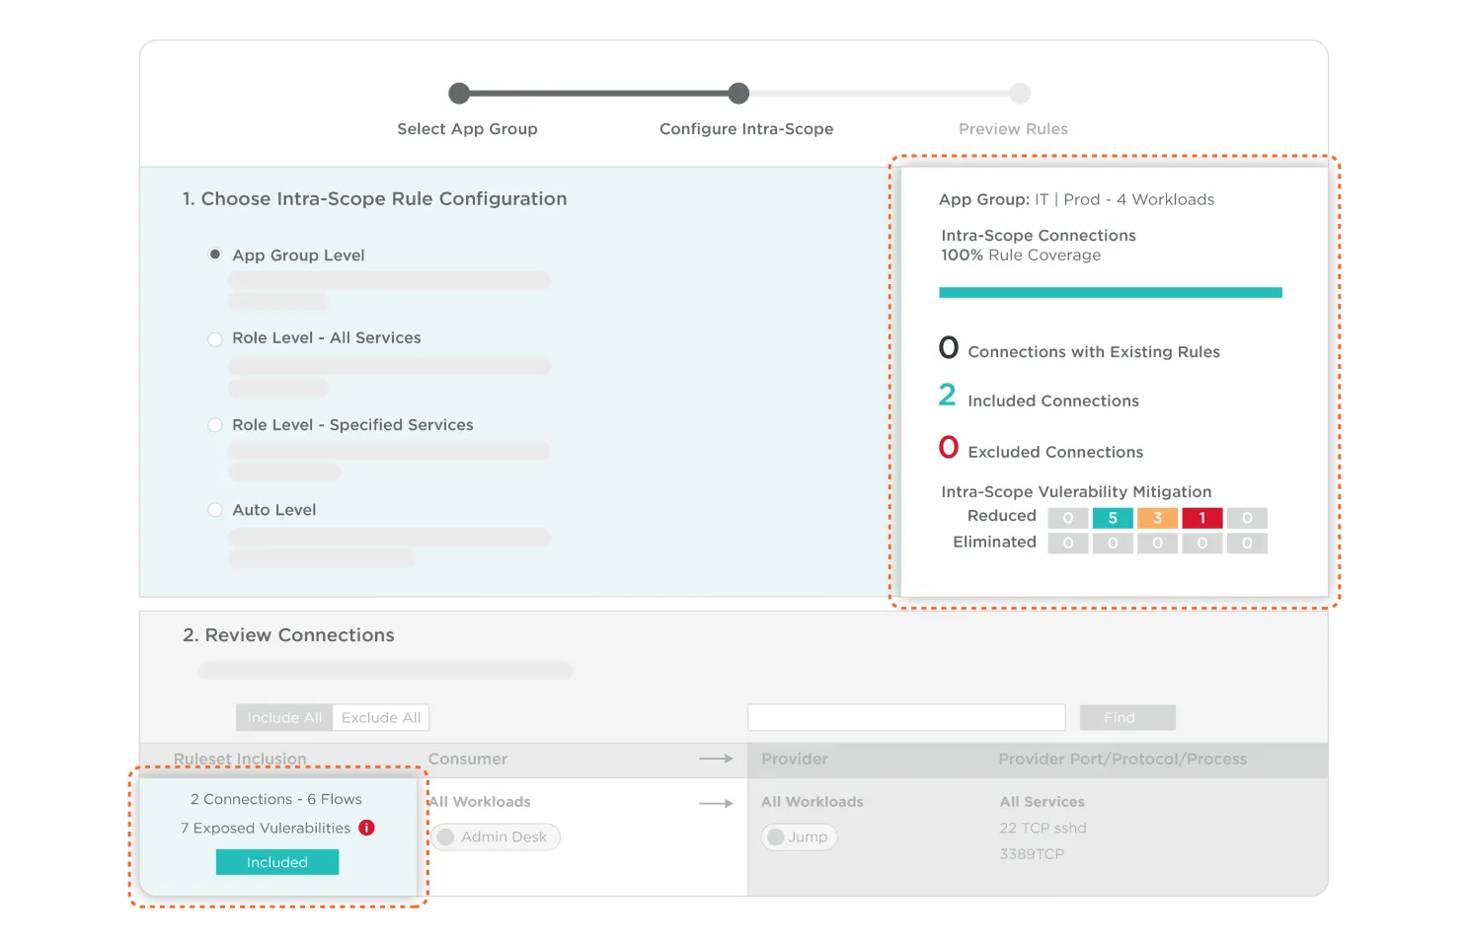Click the Provider column header
The image size is (1469, 947).
pyautogui.click(x=795, y=759)
